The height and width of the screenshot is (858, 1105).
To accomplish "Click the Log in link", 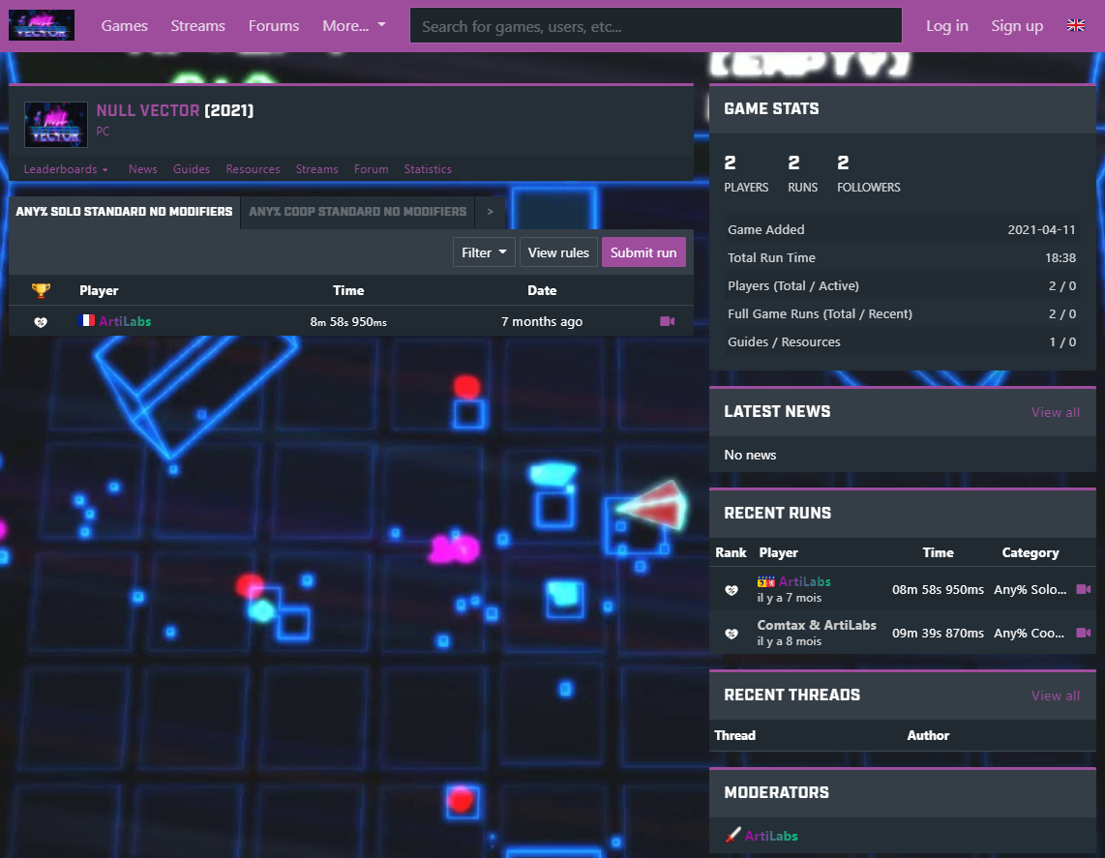I will [947, 25].
